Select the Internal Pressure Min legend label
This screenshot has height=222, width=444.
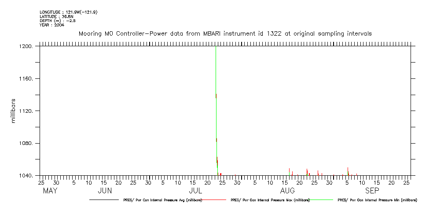377,200
